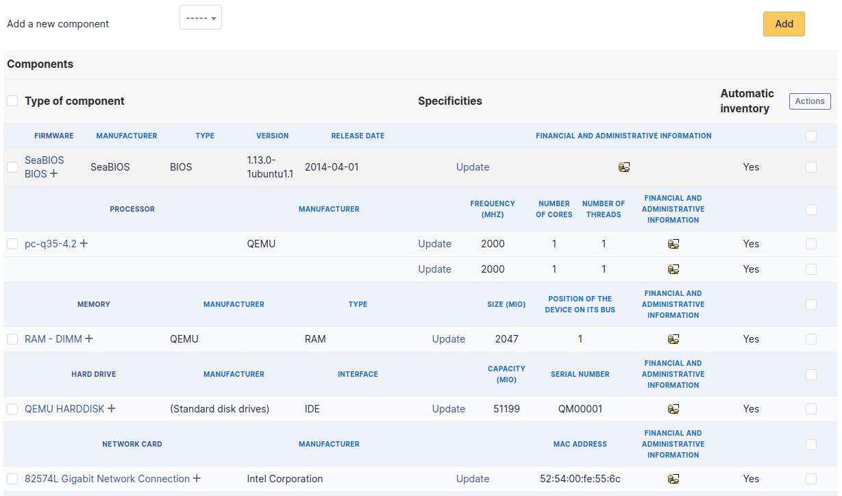Click the CAPACITY (MIO) column header

click(x=506, y=374)
